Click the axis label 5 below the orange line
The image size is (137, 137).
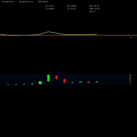[x=131, y=37]
